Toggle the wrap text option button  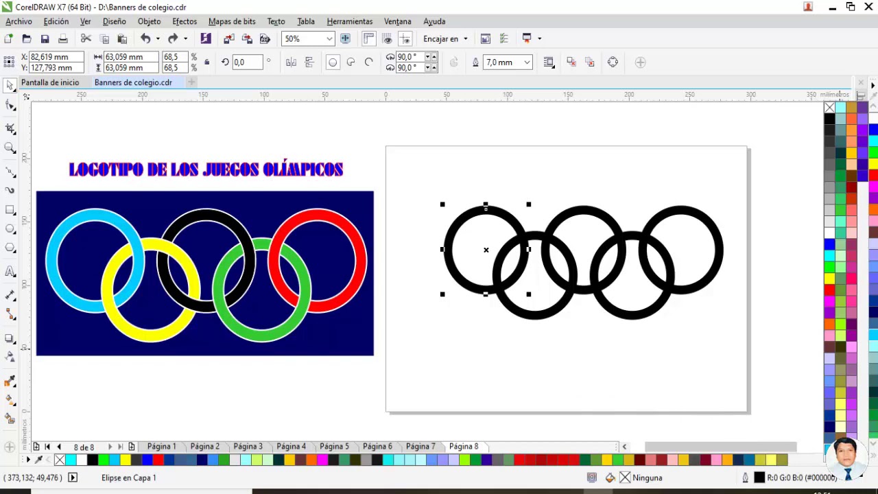coord(549,62)
